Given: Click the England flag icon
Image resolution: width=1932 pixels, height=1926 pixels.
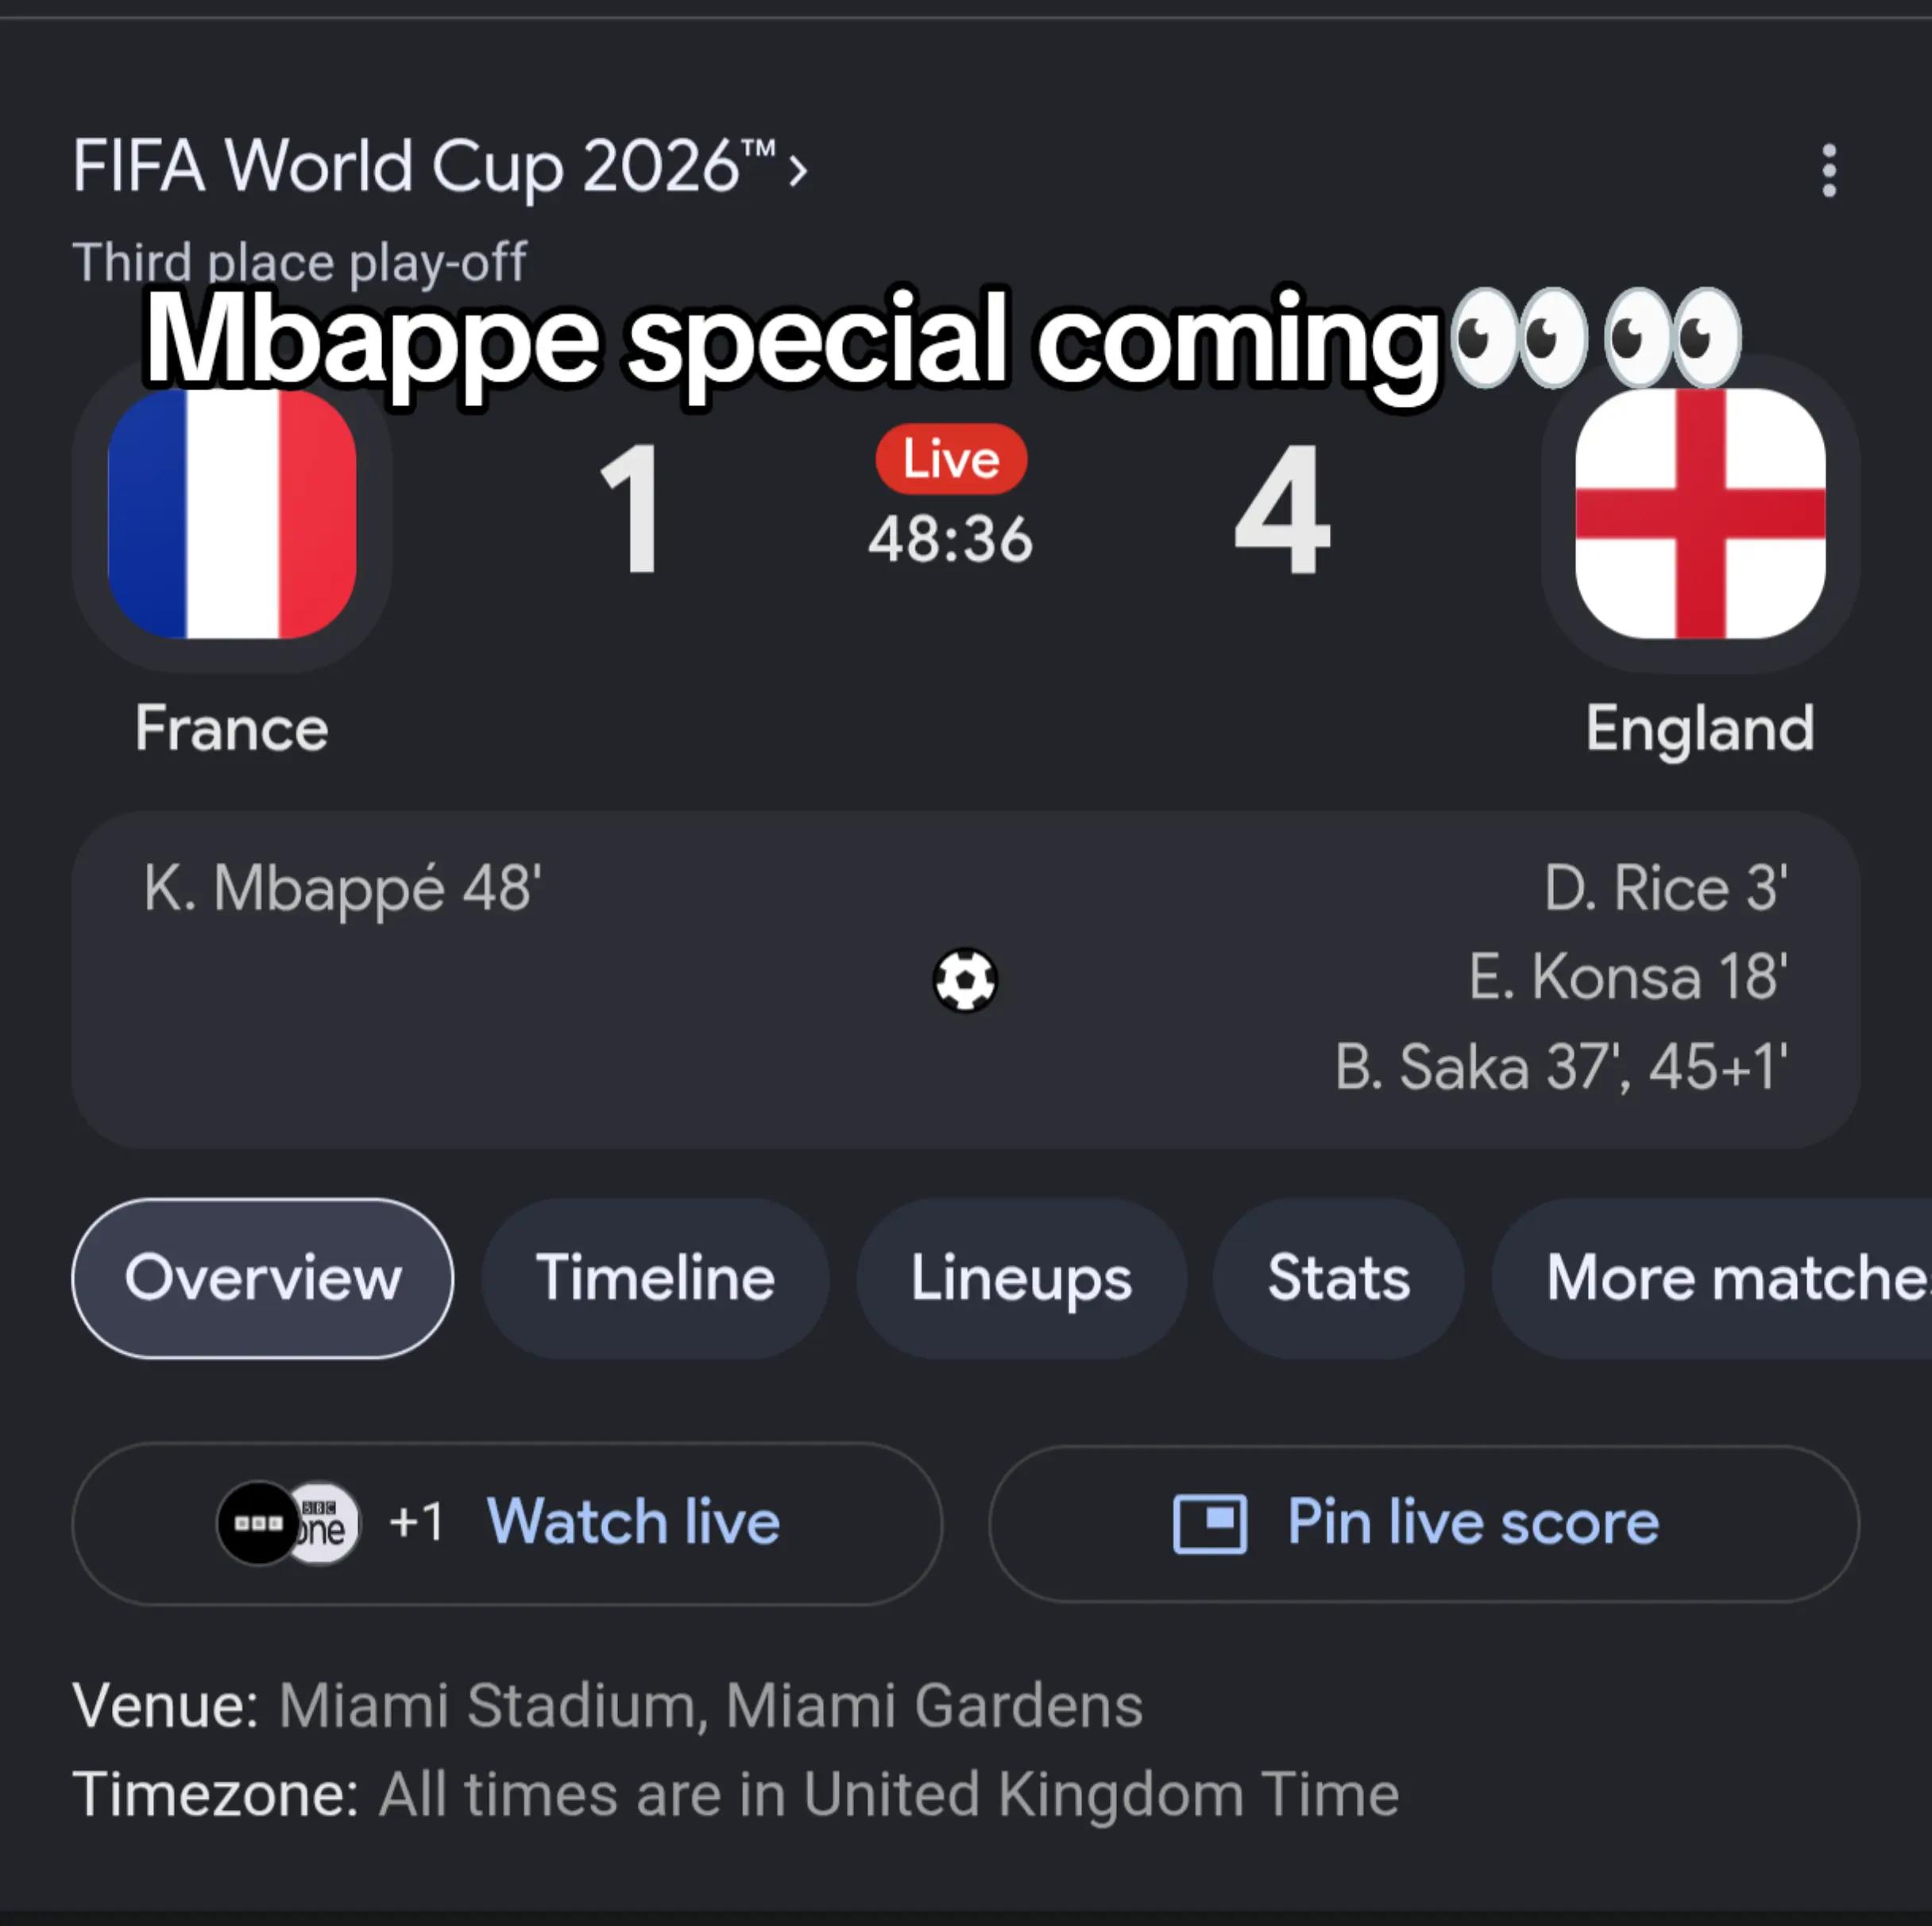Looking at the screenshot, I should coord(1700,514).
